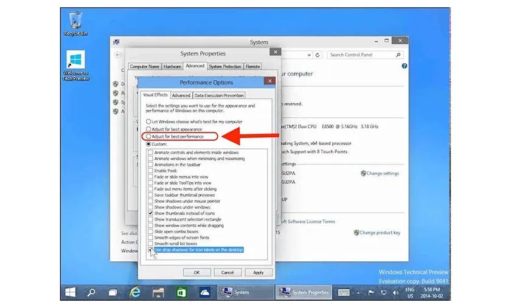Show hidden system tray icons arrow
Viewport: 511px width, 308px height.
[x=359, y=292]
